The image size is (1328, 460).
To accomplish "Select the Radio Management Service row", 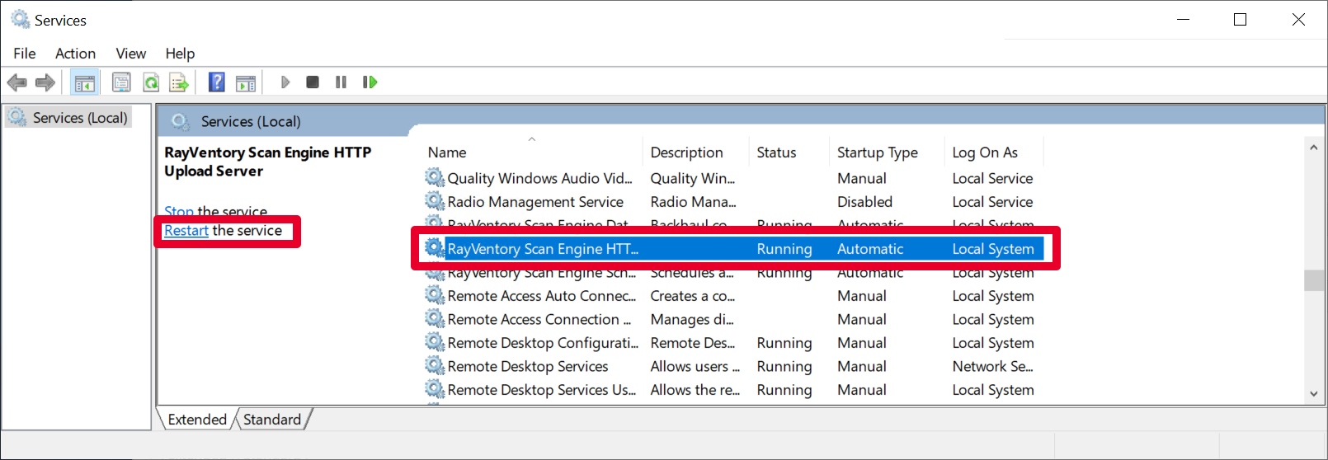I will tap(535, 202).
